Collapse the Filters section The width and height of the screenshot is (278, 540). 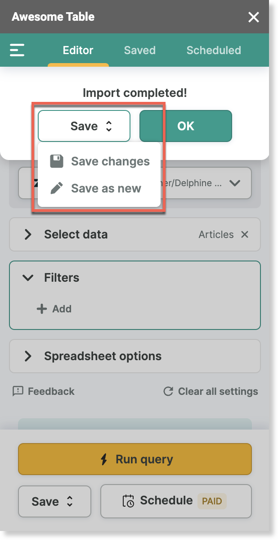tap(28, 278)
